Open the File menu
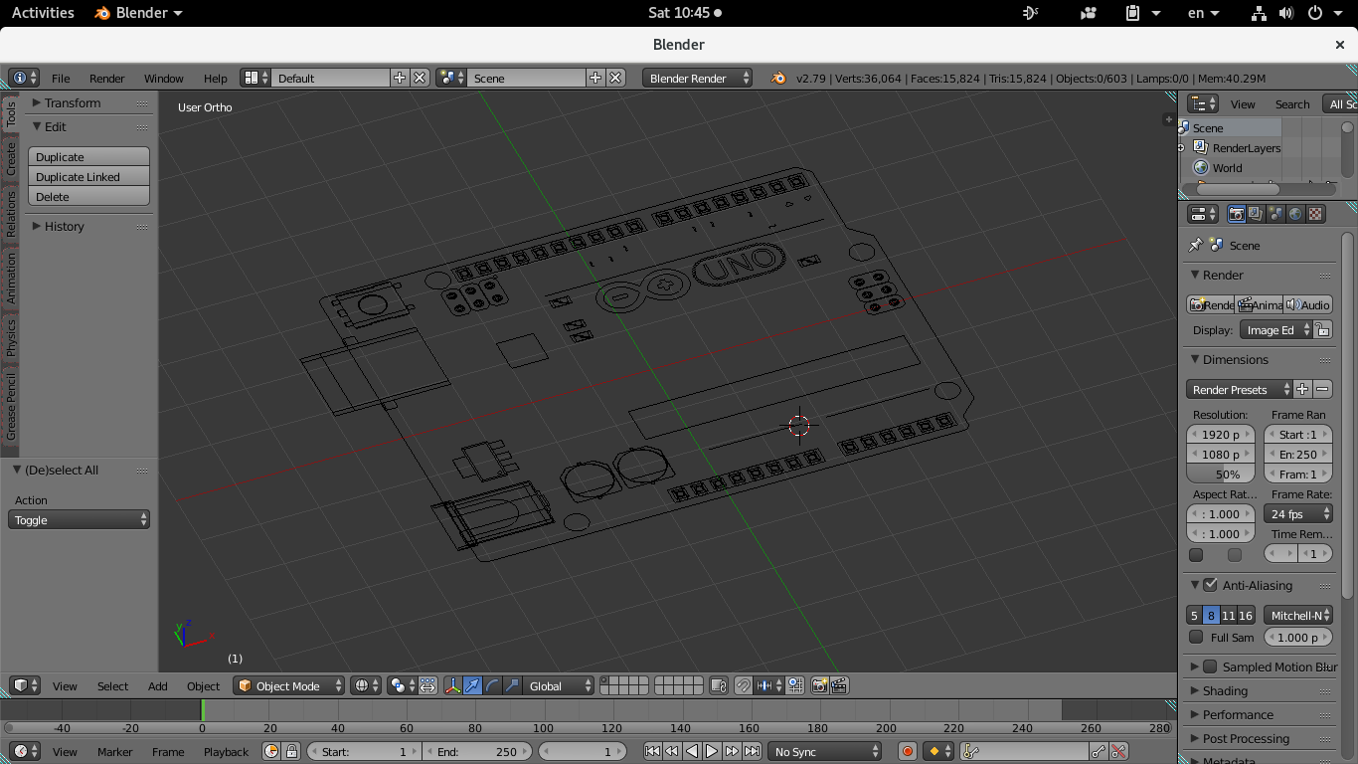The image size is (1358, 764). pyautogui.click(x=61, y=78)
